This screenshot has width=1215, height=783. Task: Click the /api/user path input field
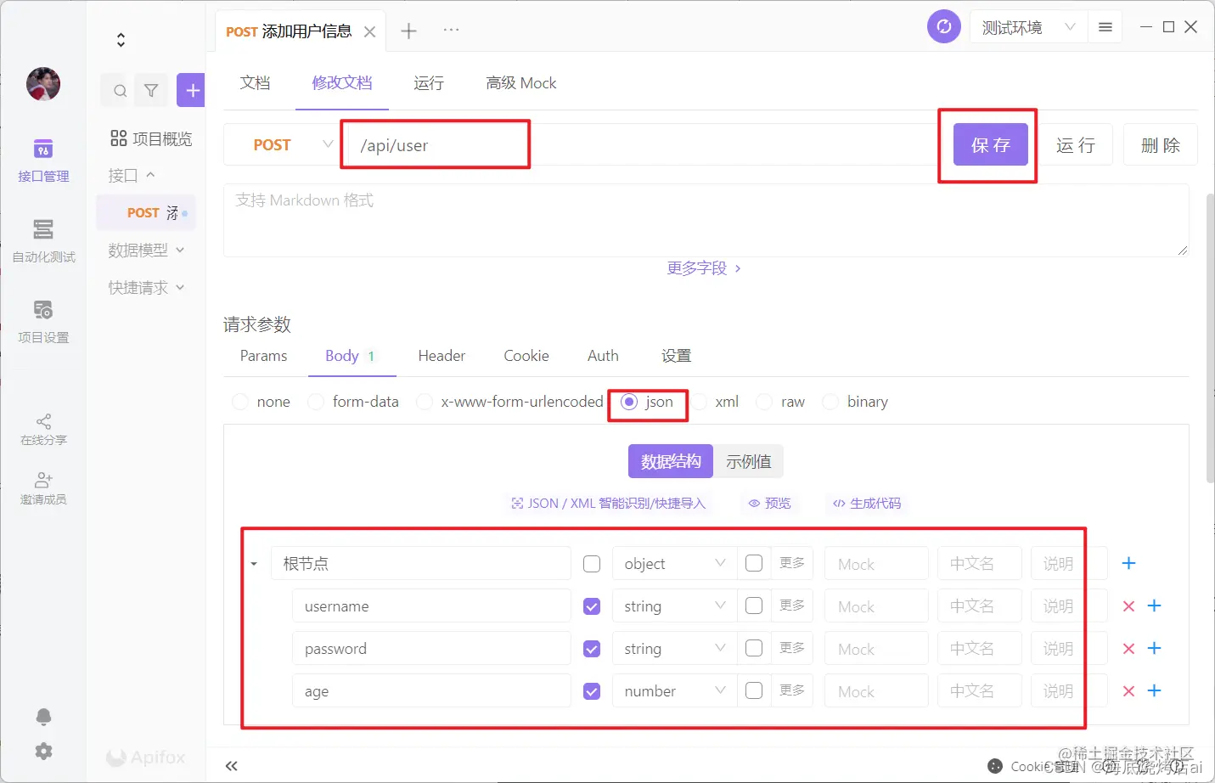click(x=436, y=144)
